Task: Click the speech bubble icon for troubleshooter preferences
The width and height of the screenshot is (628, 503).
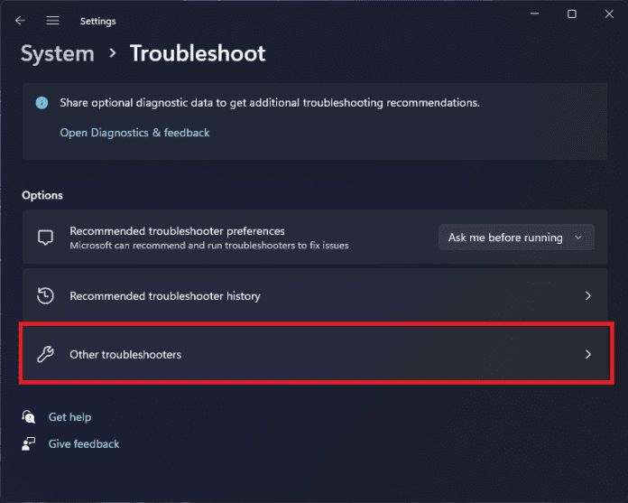Action: (45, 238)
